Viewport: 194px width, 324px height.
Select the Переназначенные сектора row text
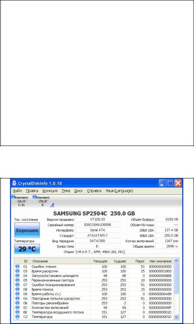pos(53,280)
